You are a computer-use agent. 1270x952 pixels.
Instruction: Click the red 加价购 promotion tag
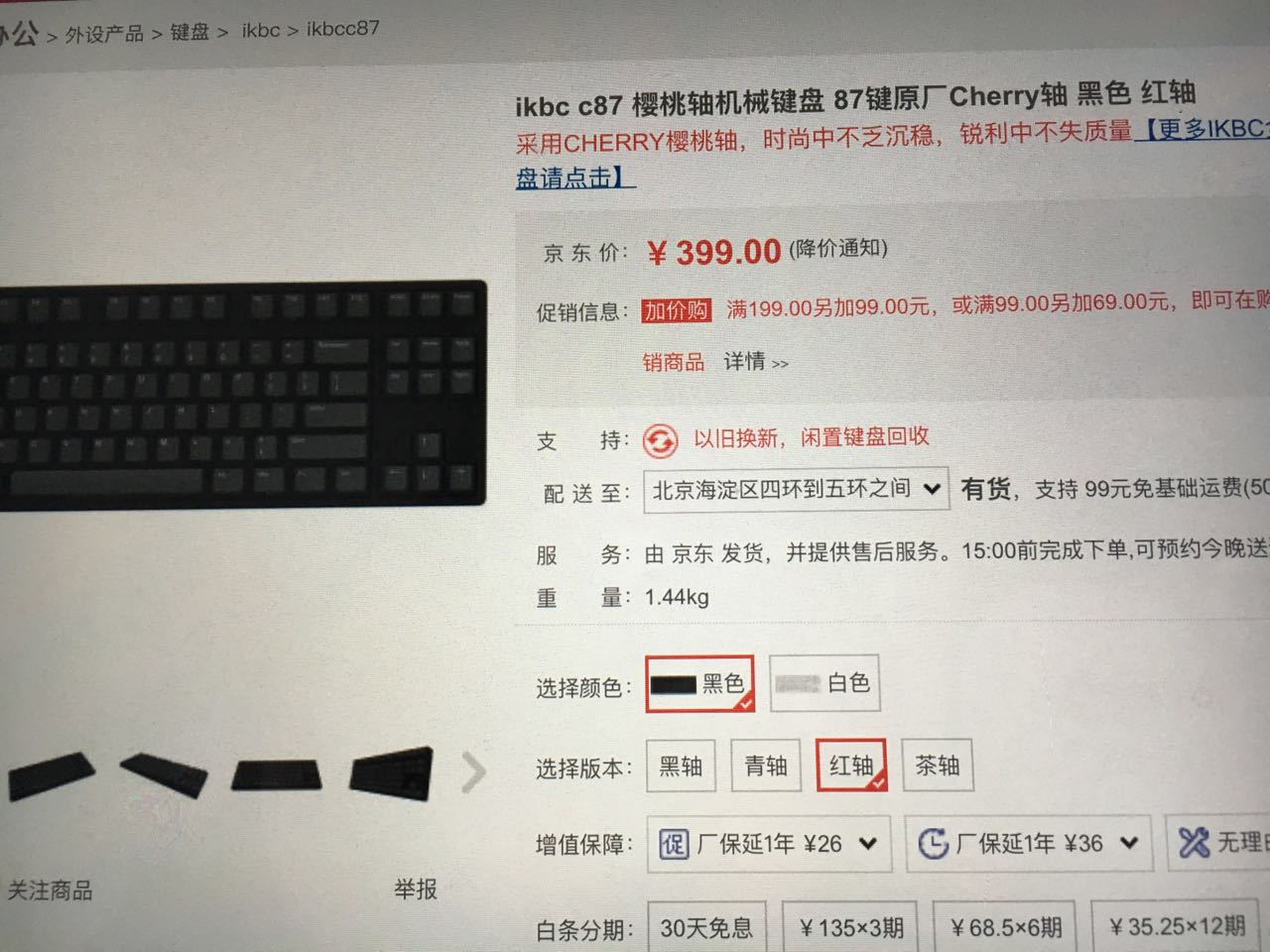[x=677, y=310]
